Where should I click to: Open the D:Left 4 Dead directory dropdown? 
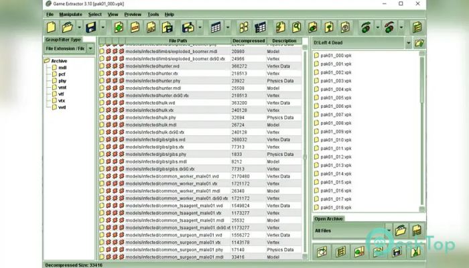click(x=408, y=43)
